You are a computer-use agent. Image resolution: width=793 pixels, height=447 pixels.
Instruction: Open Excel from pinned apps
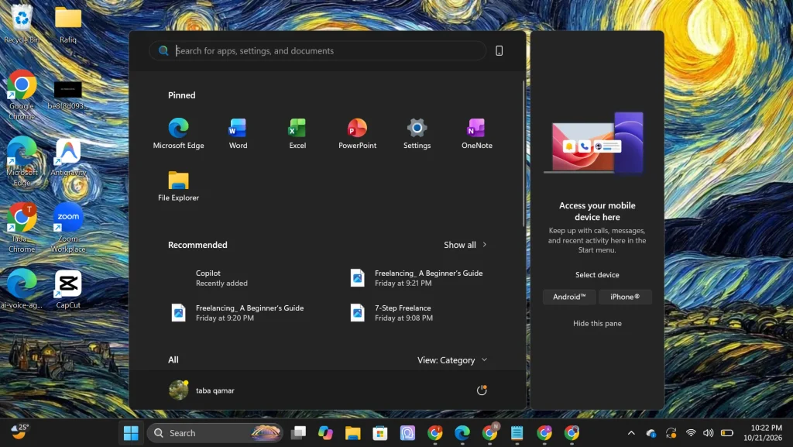(x=297, y=133)
